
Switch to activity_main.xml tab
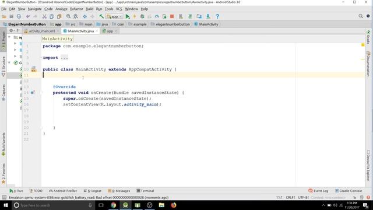click(x=42, y=31)
